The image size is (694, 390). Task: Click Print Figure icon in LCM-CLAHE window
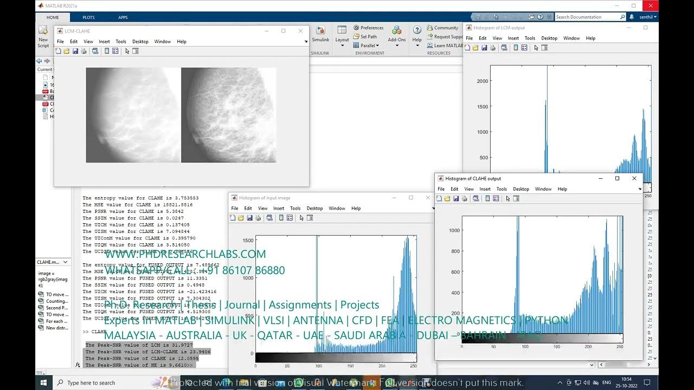click(x=83, y=51)
